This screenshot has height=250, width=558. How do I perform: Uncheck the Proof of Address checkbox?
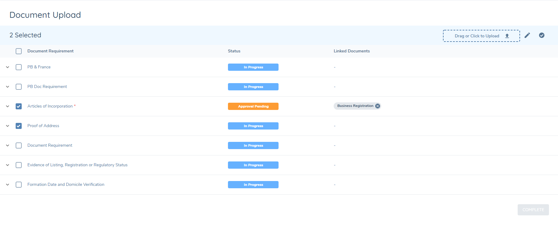[19, 126]
